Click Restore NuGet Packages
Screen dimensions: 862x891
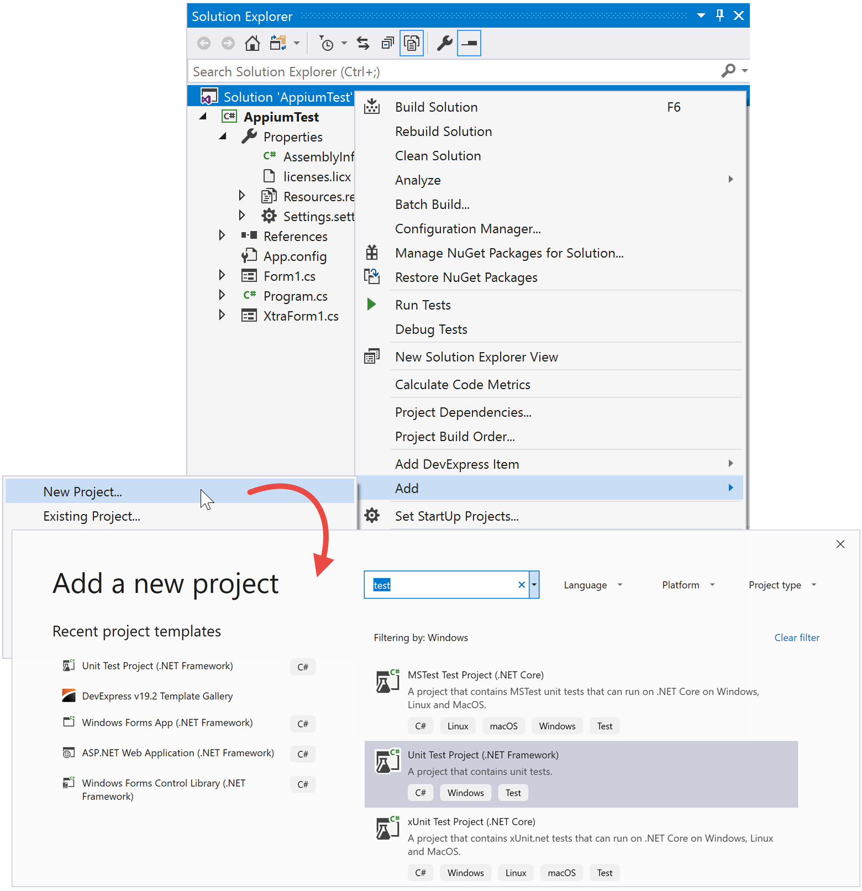(550, 277)
